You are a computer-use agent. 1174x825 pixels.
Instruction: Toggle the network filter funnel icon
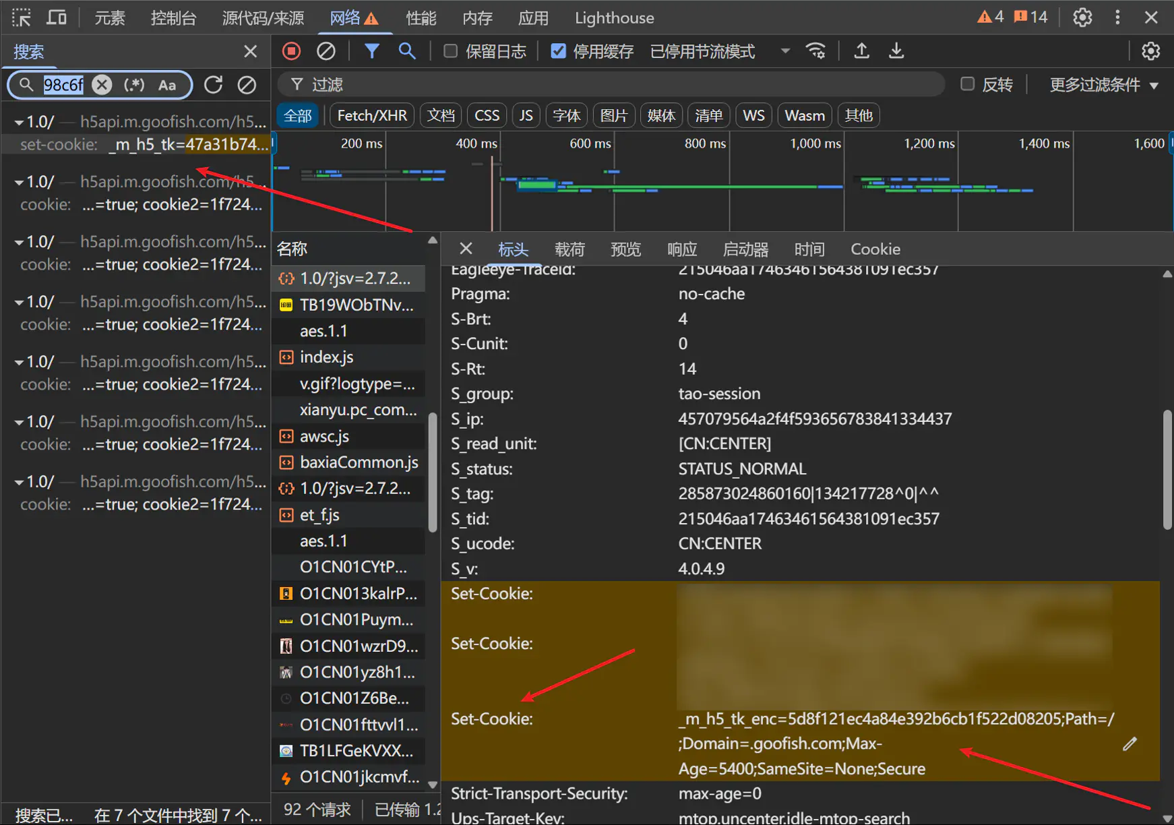point(371,51)
